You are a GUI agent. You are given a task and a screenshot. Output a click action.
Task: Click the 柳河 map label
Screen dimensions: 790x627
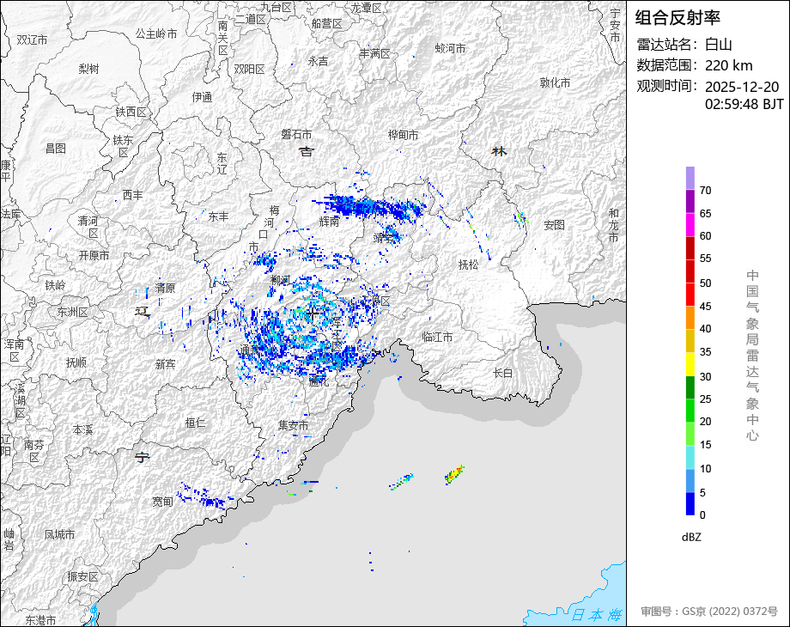coord(280,280)
